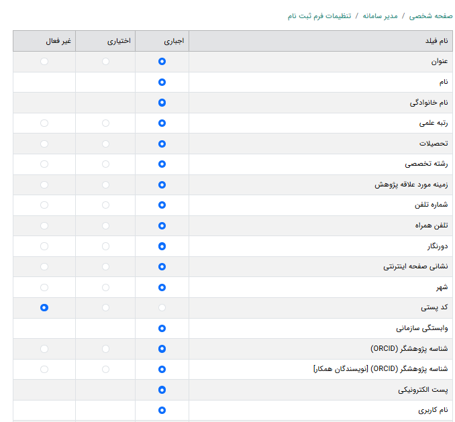Image resolution: width=455 pixels, height=422 pixels.
Task: Select اجباری radio for وابستگی سازمانی
Action: pyautogui.click(x=162, y=328)
